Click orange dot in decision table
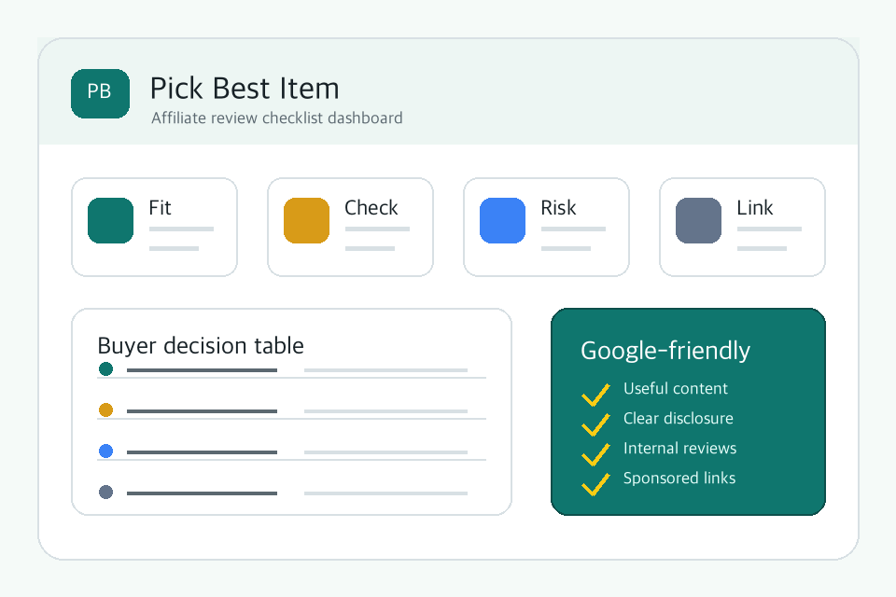The height and width of the screenshot is (597, 896). click(x=105, y=410)
